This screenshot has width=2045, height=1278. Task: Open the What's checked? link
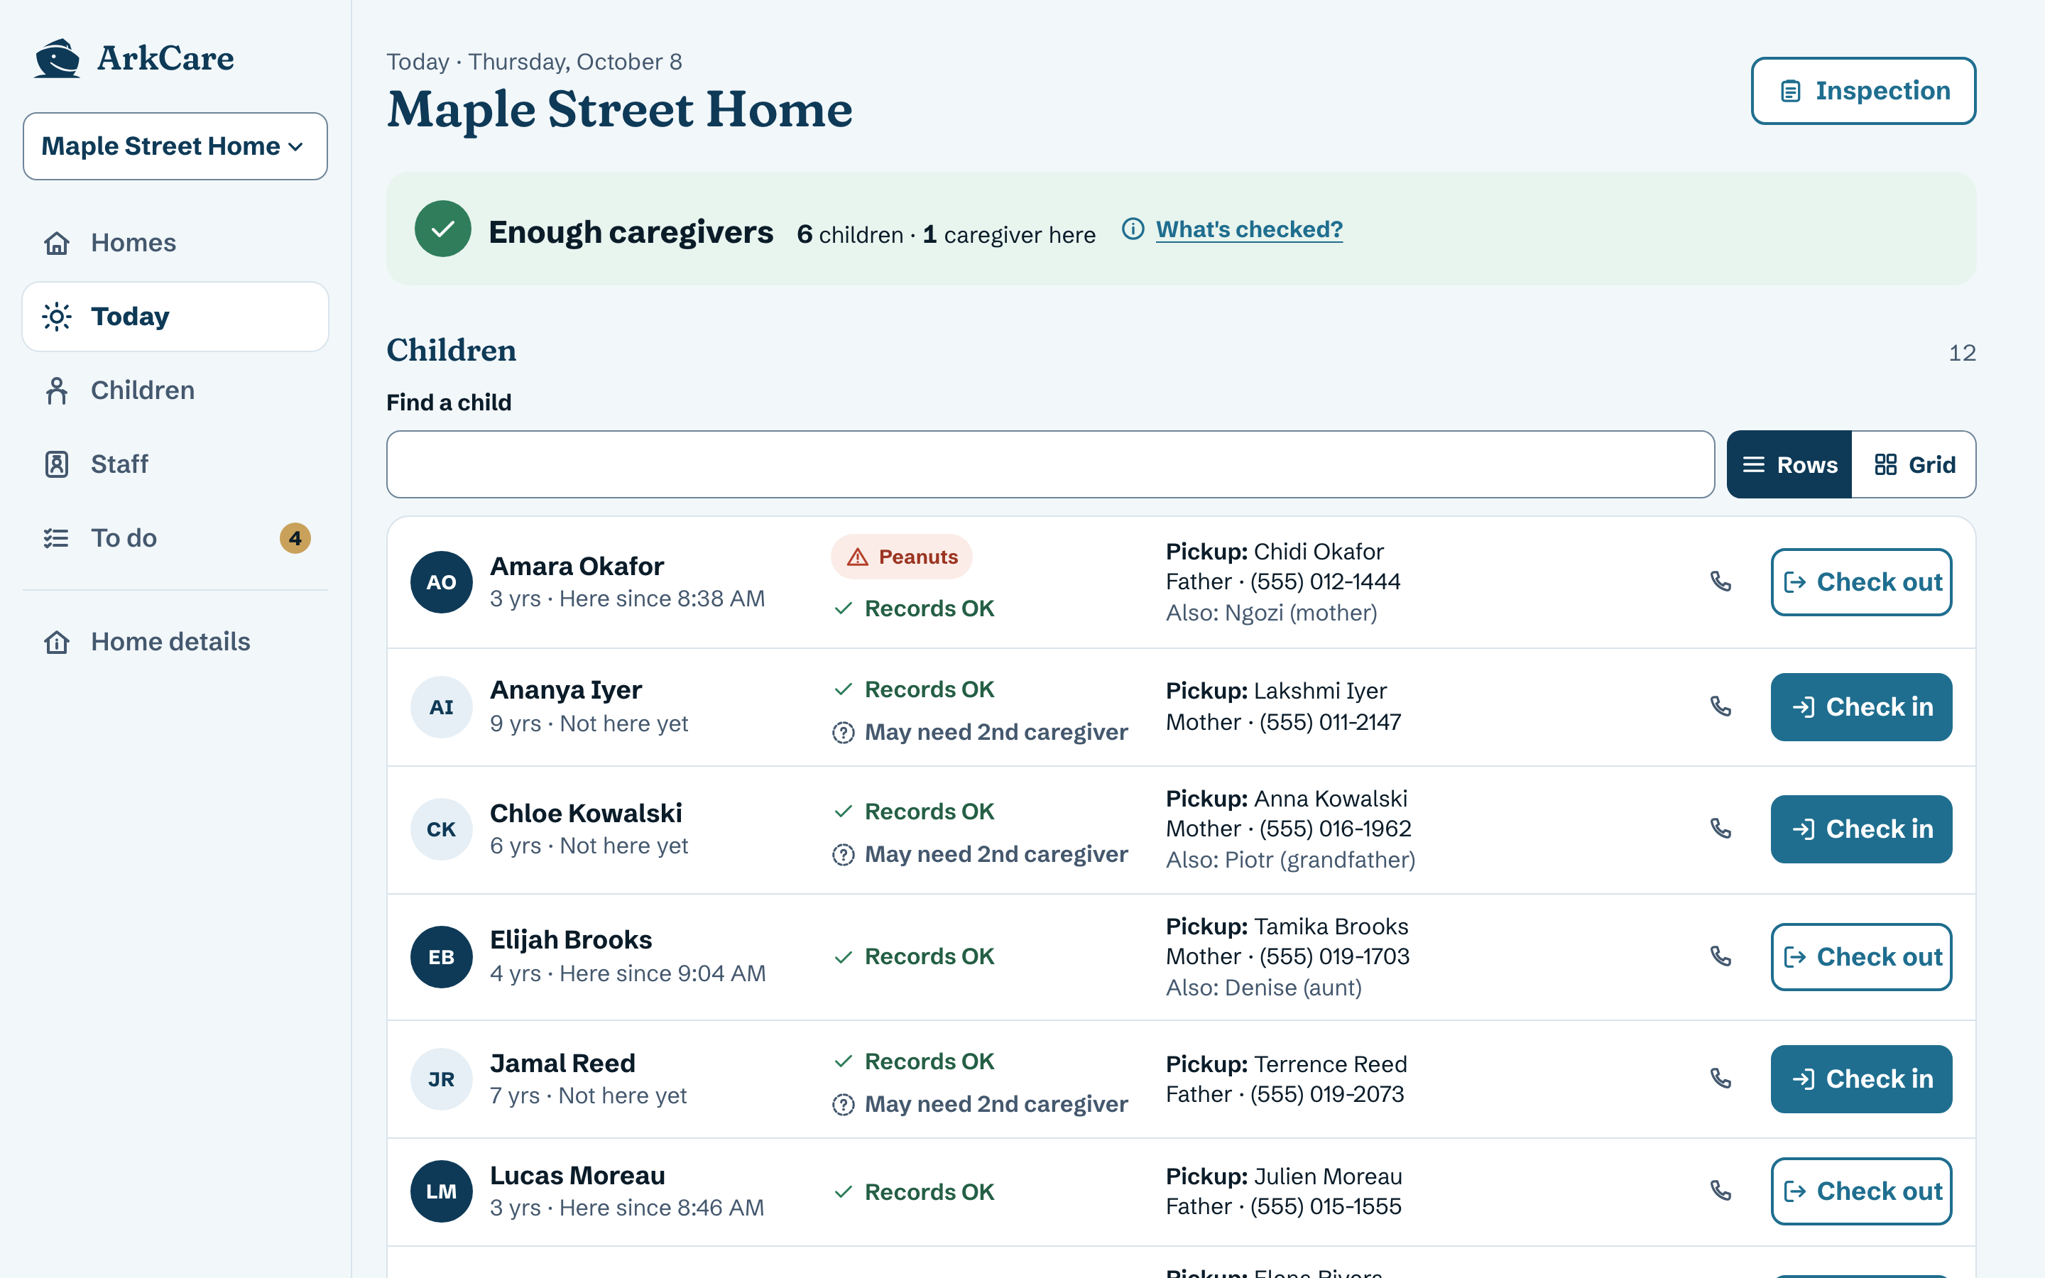pos(1249,229)
